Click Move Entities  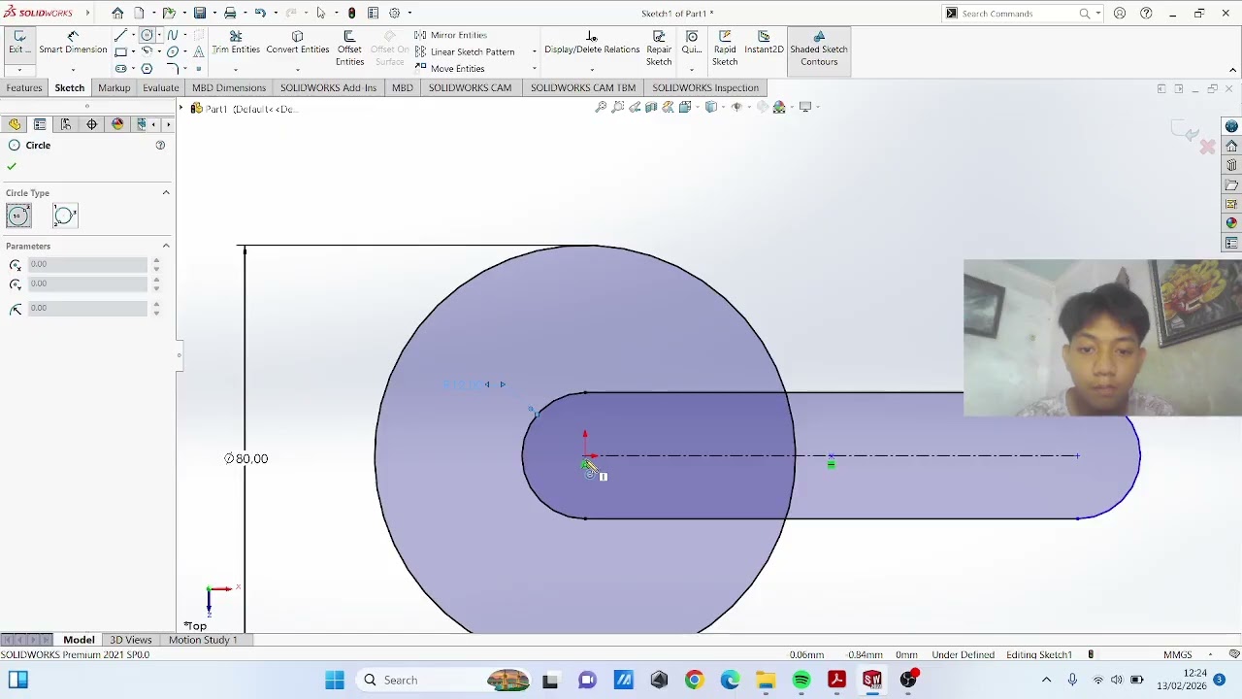tap(449, 69)
